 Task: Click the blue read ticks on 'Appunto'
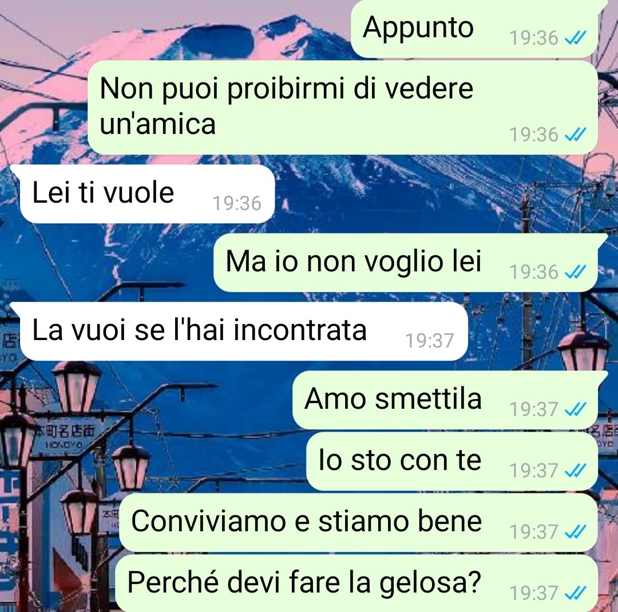(x=576, y=38)
